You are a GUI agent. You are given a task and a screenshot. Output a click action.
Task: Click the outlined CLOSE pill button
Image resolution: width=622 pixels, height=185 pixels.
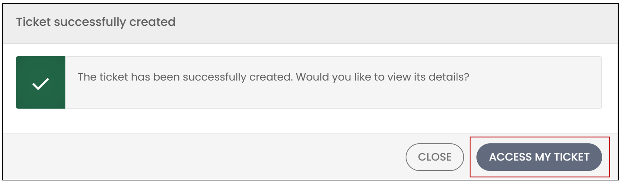435,157
